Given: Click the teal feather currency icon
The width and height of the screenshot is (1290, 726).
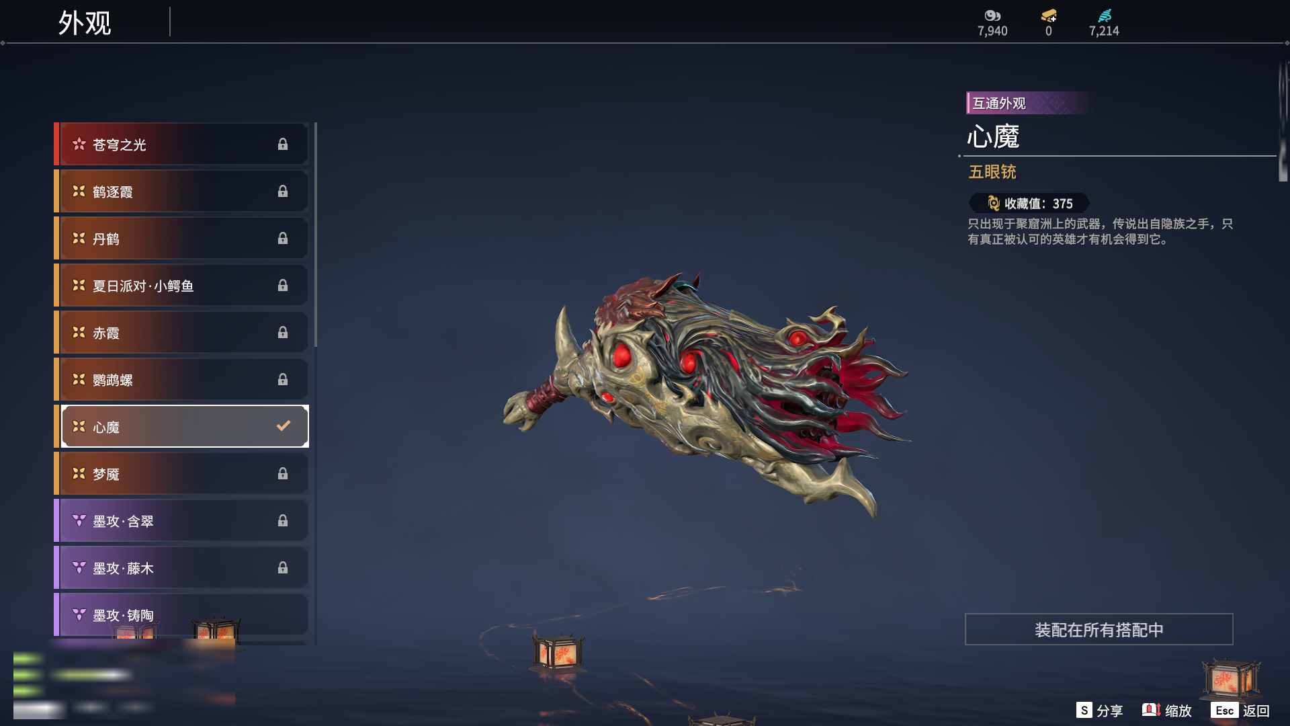Looking at the screenshot, I should 1105,15.
